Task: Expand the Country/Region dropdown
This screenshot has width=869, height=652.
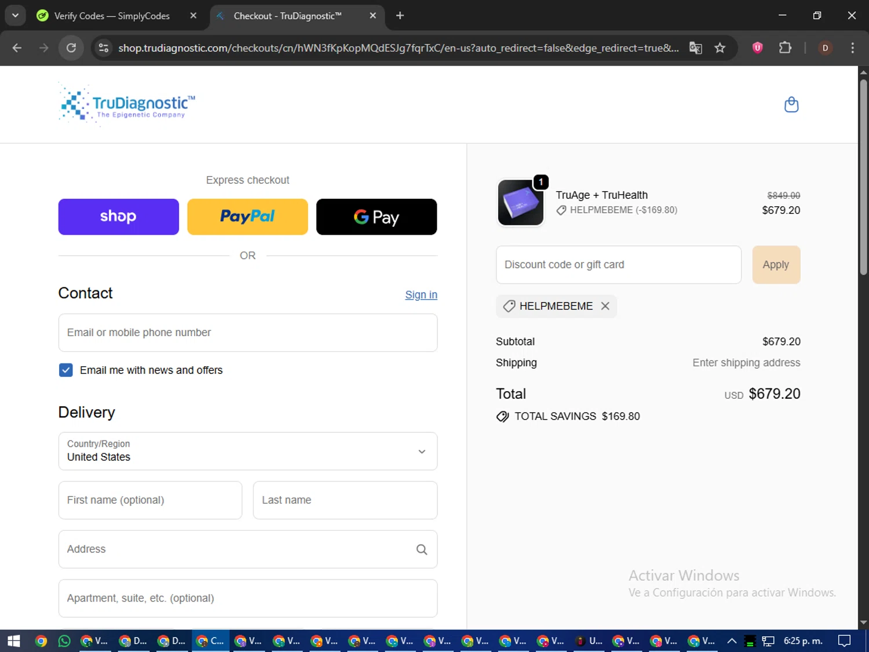Action: pos(248,451)
